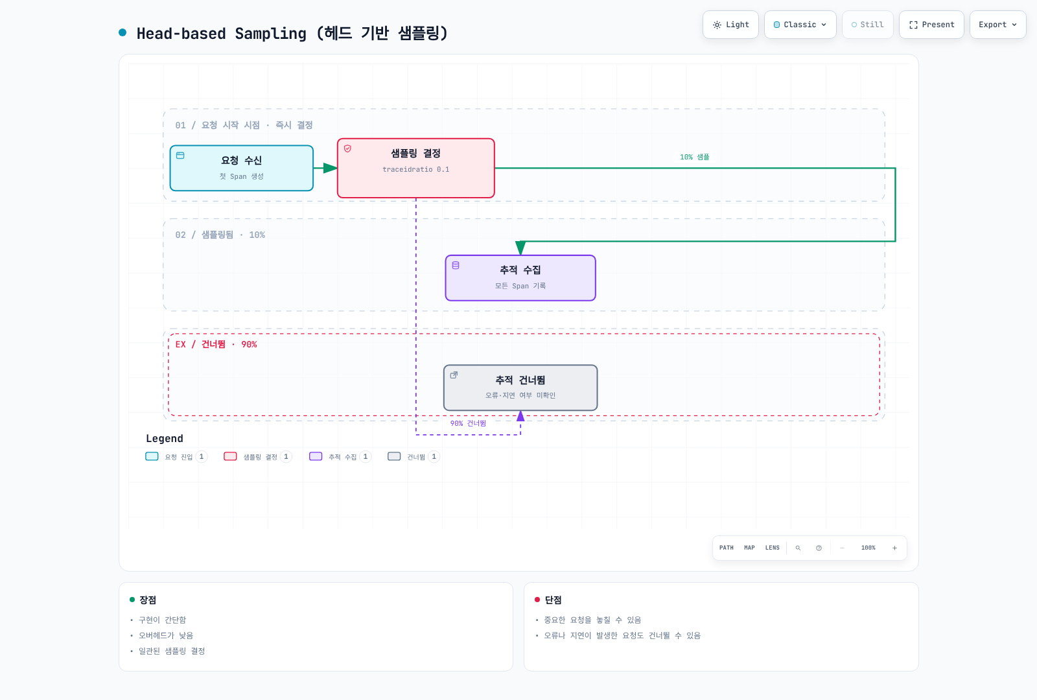This screenshot has width=1037, height=700.
Task: Switch to MAP view mode
Action: click(749, 548)
